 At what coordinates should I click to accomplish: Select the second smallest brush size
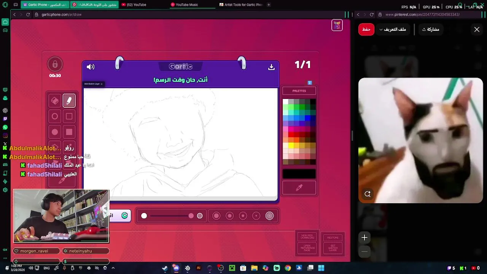pyautogui.click(x=256, y=216)
